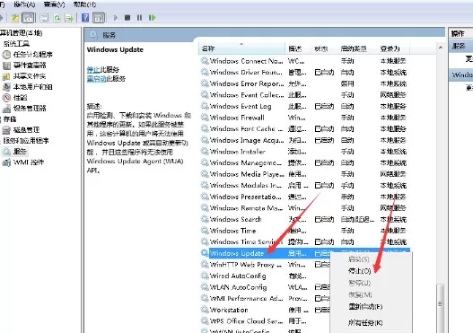Select the WMI Performance Adapter service row

pyautogui.click(x=266, y=298)
